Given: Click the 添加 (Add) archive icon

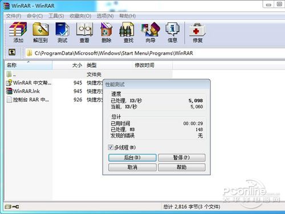Looking at the screenshot, I should (18, 32).
